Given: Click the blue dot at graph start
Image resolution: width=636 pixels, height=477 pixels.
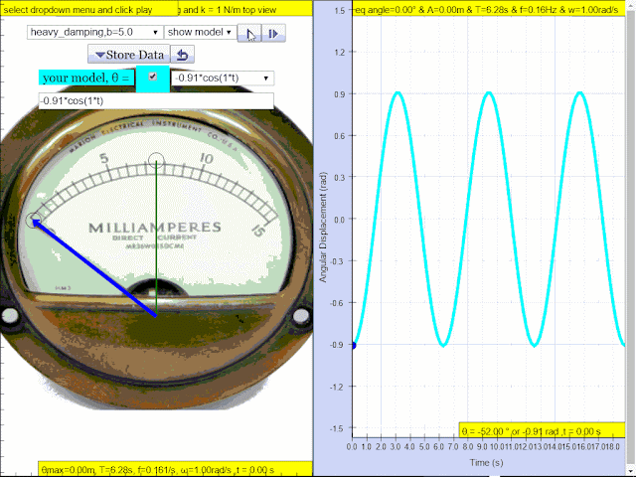Looking at the screenshot, I should [353, 345].
